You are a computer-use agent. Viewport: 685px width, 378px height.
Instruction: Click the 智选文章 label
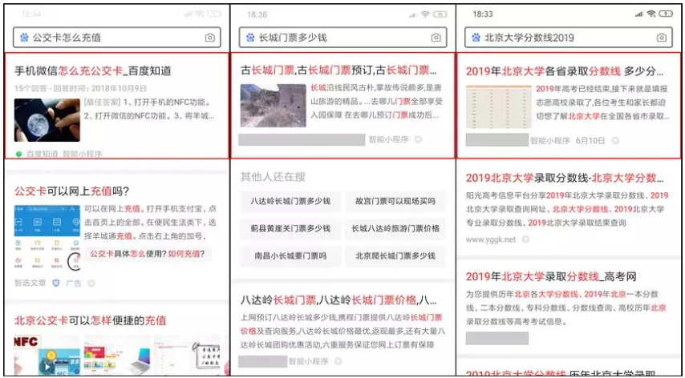coord(30,283)
